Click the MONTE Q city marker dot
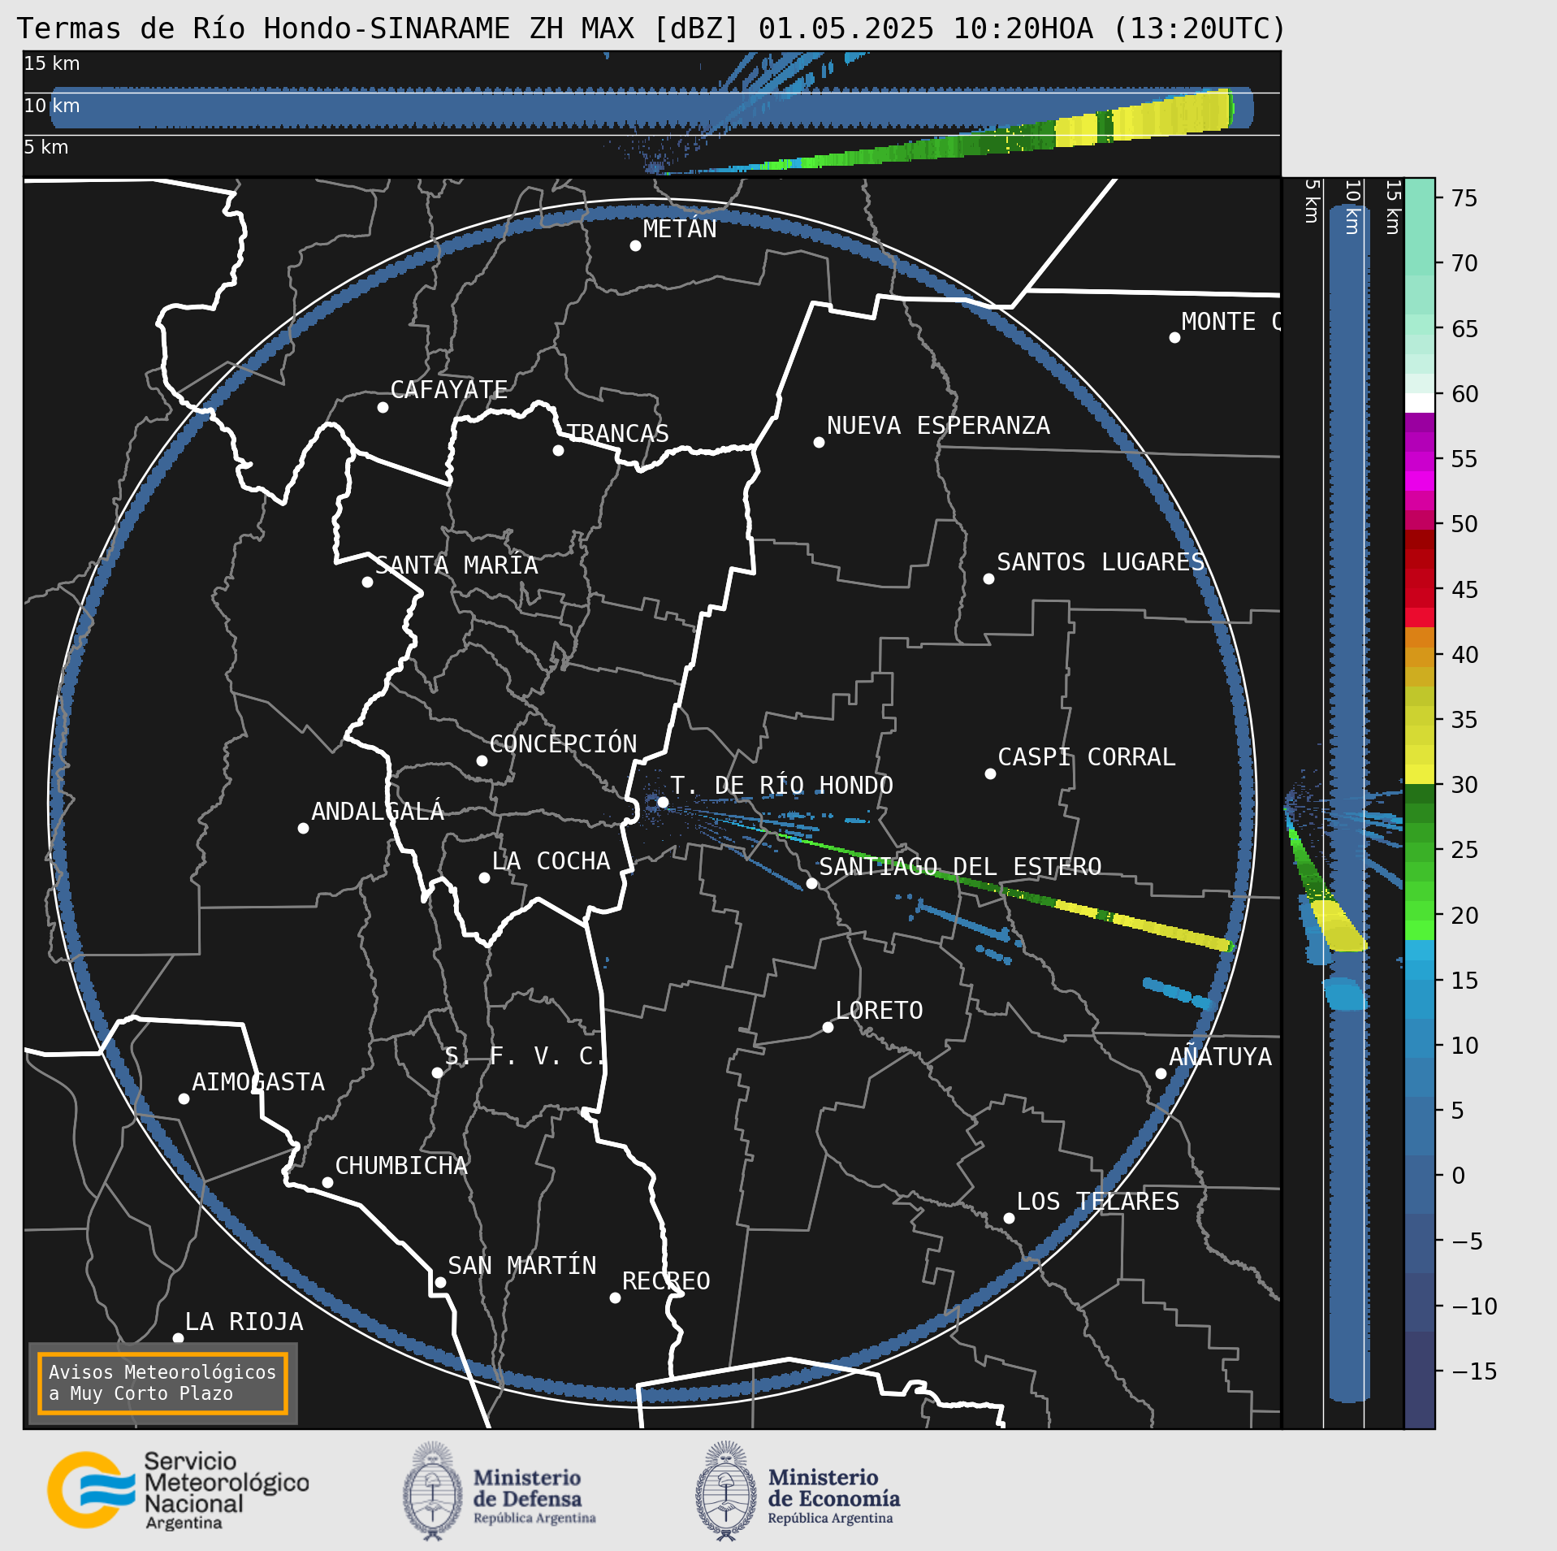 click(1174, 337)
